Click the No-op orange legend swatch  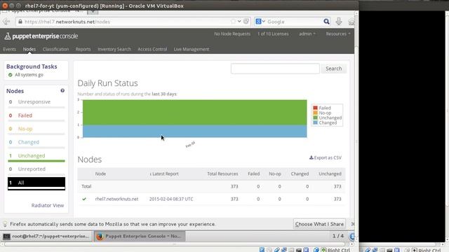pyautogui.click(x=315, y=113)
